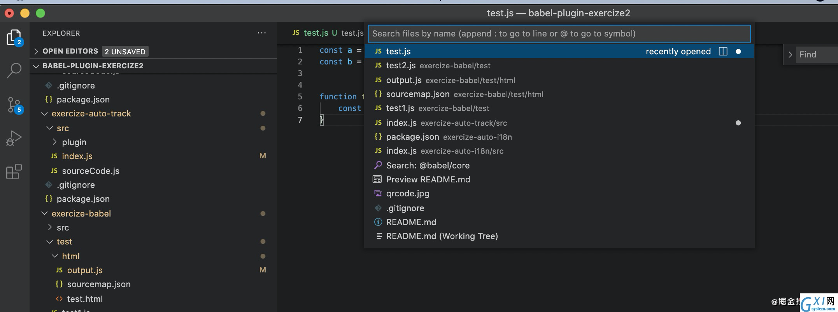Open test2.js from exercize-babel/test

559,66
